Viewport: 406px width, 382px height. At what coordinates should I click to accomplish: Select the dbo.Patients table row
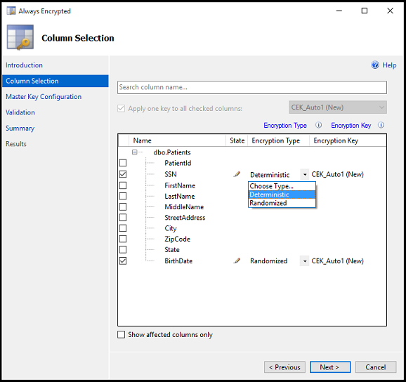172,152
